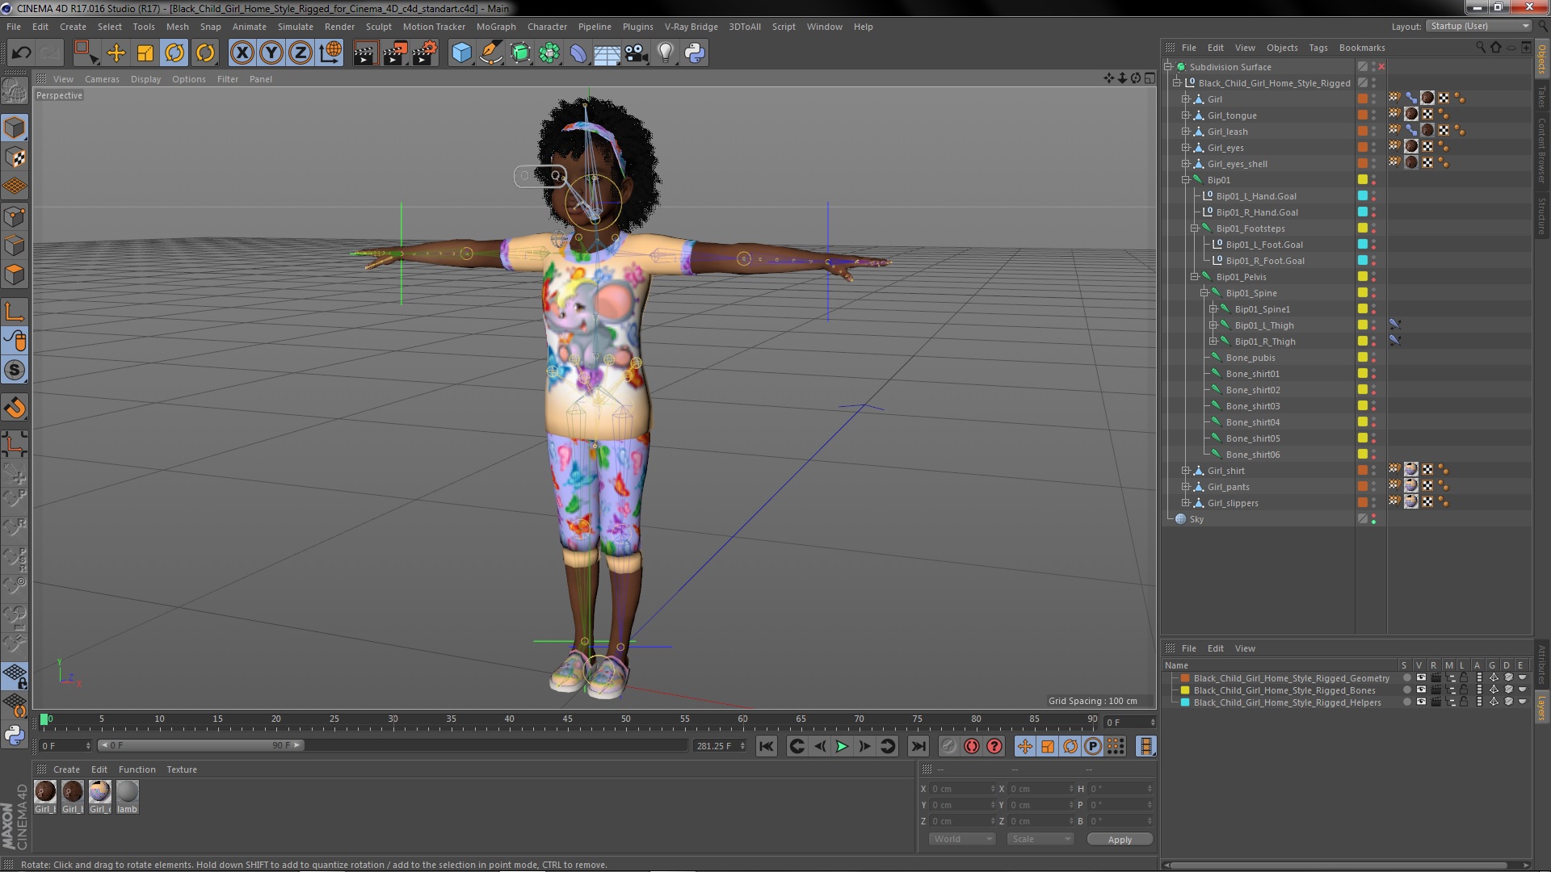Screen dimensions: 1551x872
Task: Click cyan layer swatch of Bip01_L_Hand.Goal
Action: (x=1363, y=196)
